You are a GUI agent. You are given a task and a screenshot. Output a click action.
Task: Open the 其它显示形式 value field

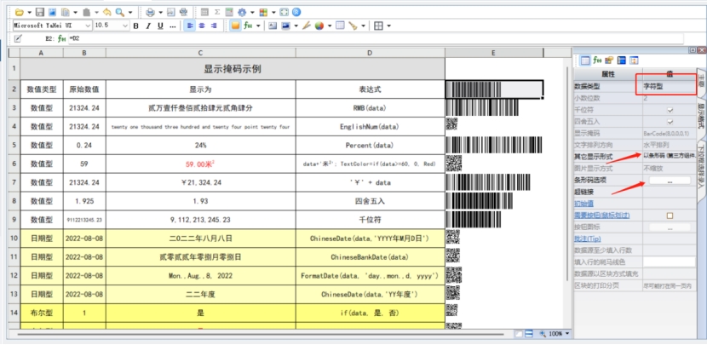pos(670,156)
